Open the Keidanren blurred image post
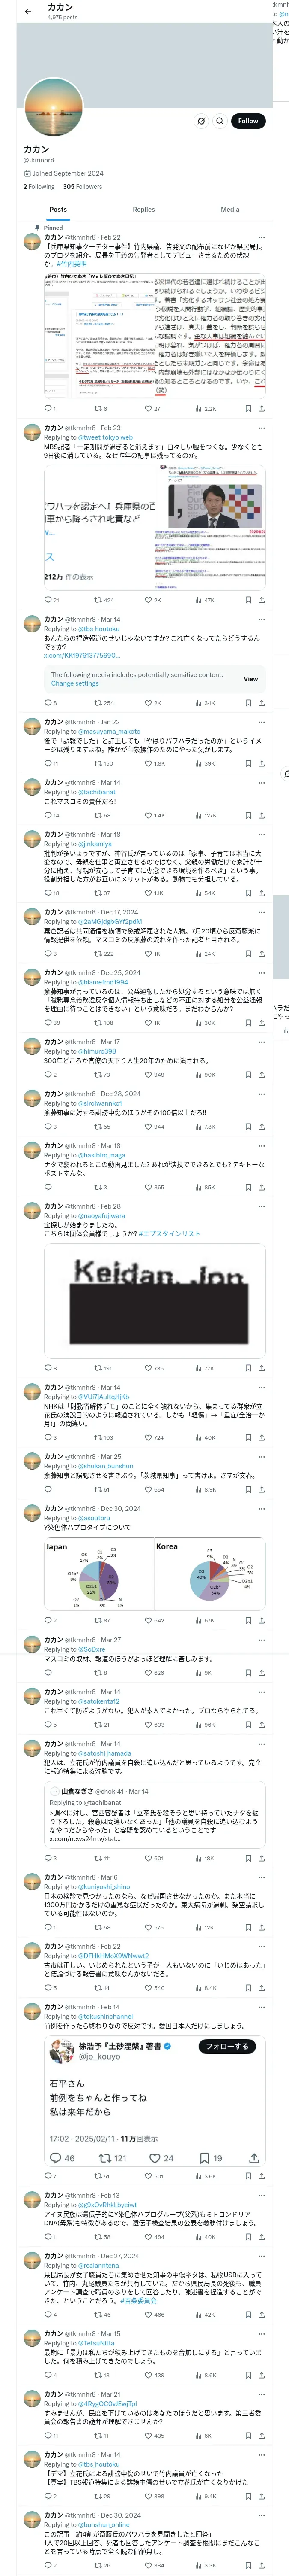 point(155,1299)
